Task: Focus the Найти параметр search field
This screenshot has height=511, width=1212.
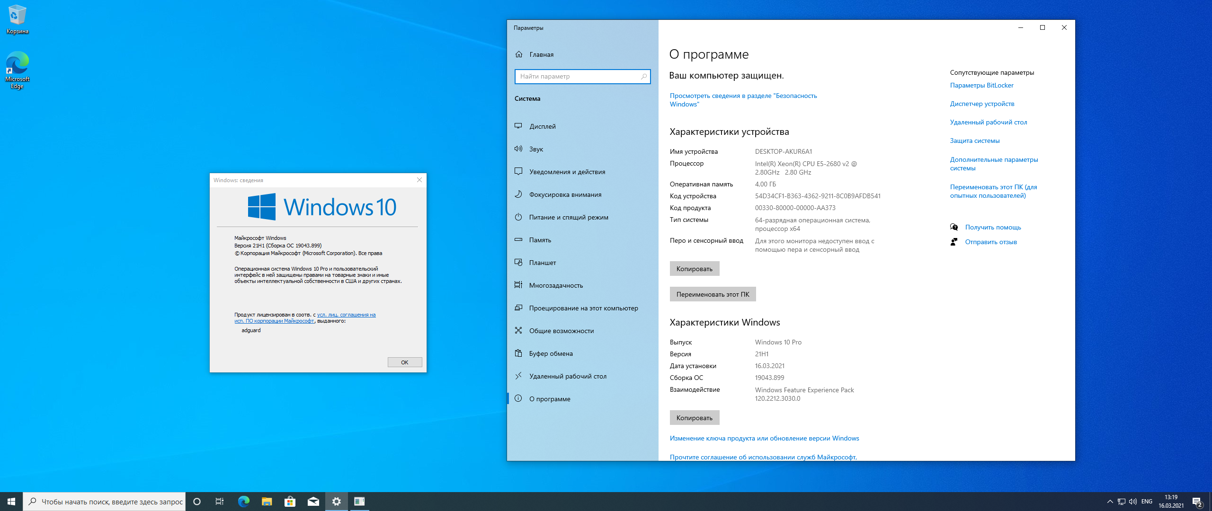Action: (582, 76)
